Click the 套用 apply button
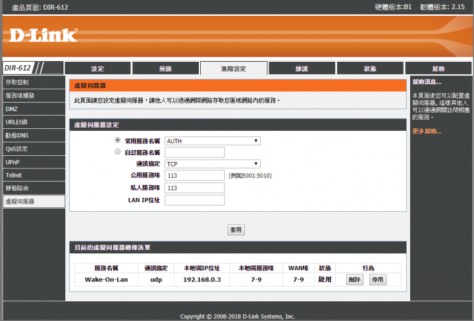474x321 pixels. click(236, 230)
